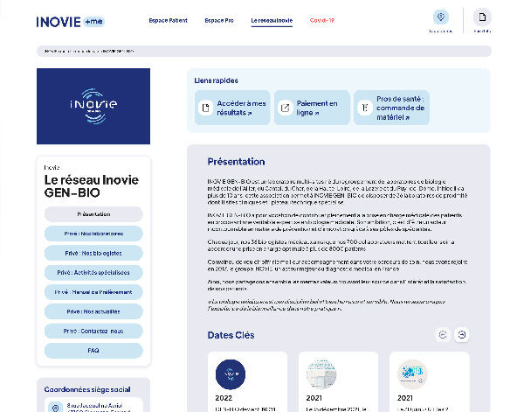Click the 2022 key date card thumbnail
524x412 pixels.
(231, 374)
